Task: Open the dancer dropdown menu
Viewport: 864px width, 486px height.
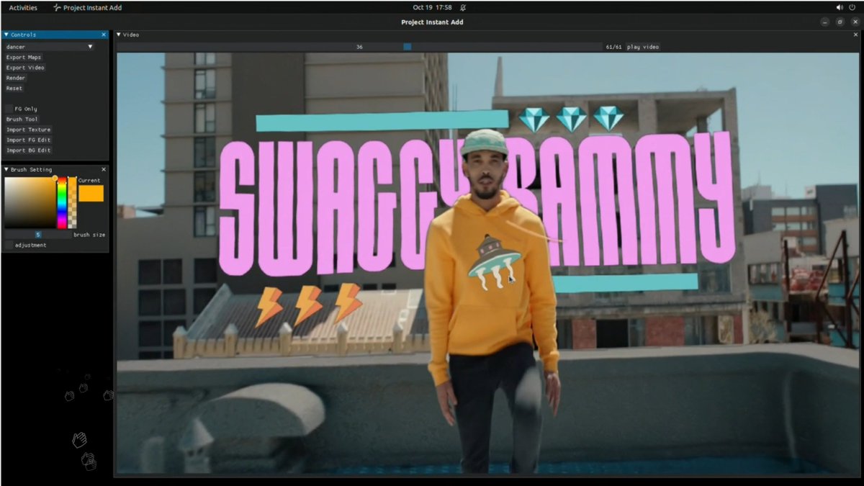Action: click(50, 47)
